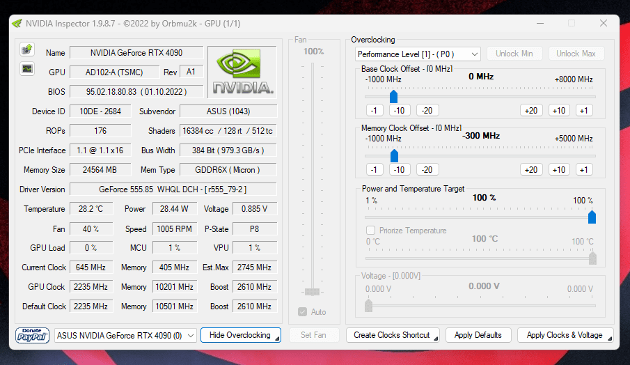Click the Mem Type field GDDR6X (Micron)
The width and height of the screenshot is (630, 365).
228,170
